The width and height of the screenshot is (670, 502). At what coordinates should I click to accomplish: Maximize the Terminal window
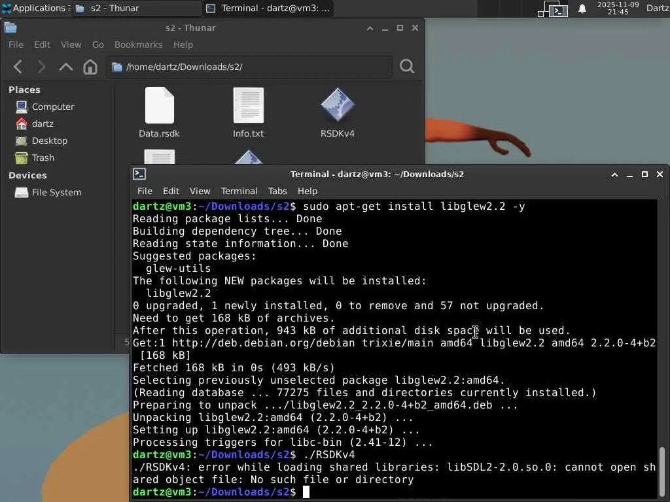pos(644,175)
